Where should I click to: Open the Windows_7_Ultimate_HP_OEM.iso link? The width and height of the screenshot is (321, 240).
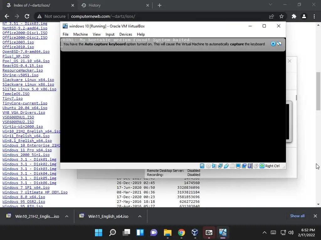point(35,192)
